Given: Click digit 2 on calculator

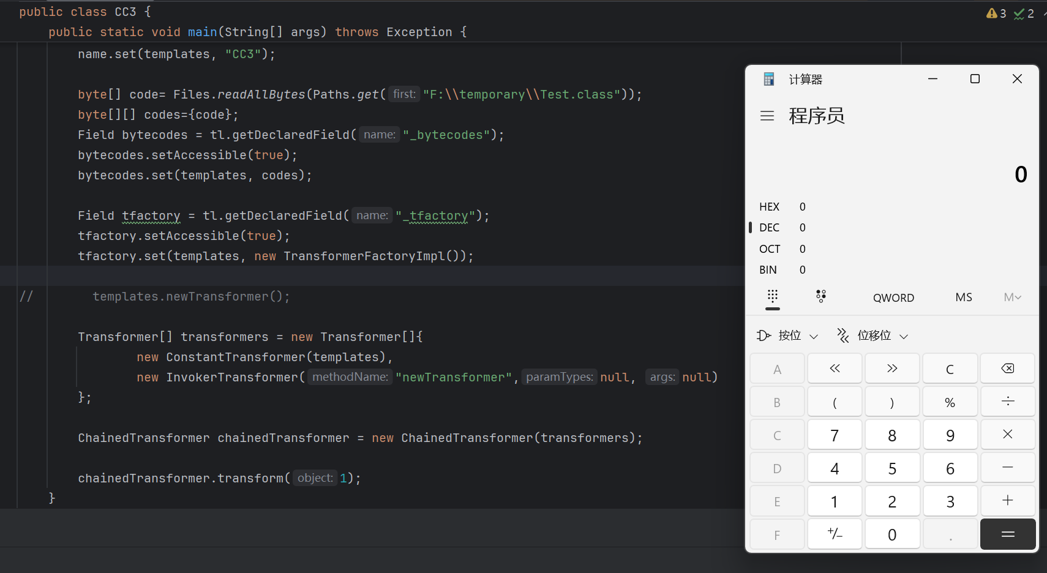Looking at the screenshot, I should click(892, 501).
